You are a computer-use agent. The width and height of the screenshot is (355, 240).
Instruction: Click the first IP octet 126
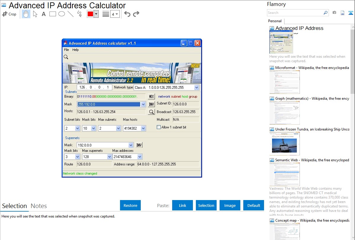[x=82, y=87]
